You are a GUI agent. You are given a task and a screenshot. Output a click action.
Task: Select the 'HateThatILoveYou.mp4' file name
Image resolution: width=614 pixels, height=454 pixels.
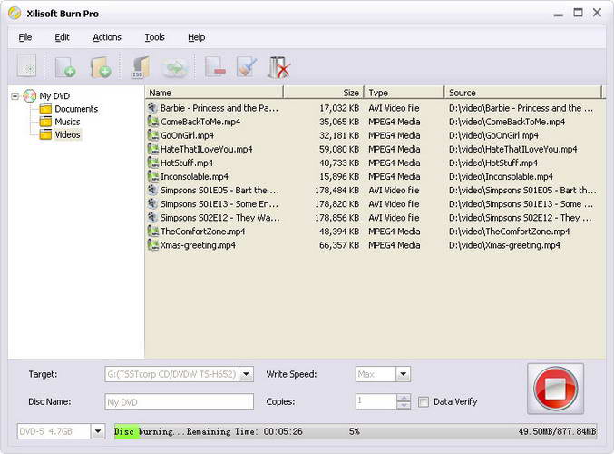207,149
